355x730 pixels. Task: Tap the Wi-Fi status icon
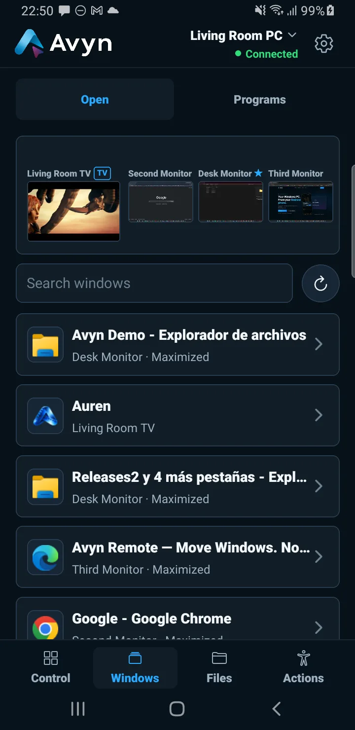(277, 10)
